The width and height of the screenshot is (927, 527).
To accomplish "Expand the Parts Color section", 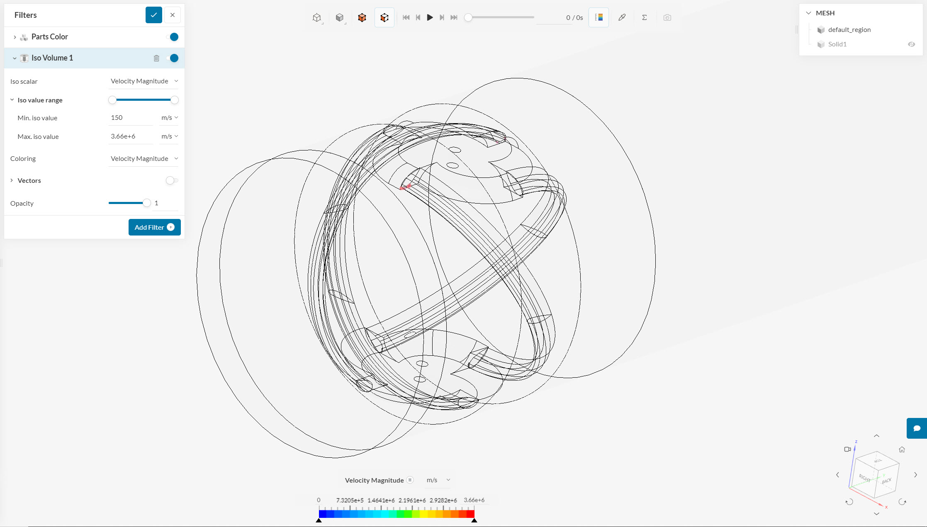I will 15,37.
